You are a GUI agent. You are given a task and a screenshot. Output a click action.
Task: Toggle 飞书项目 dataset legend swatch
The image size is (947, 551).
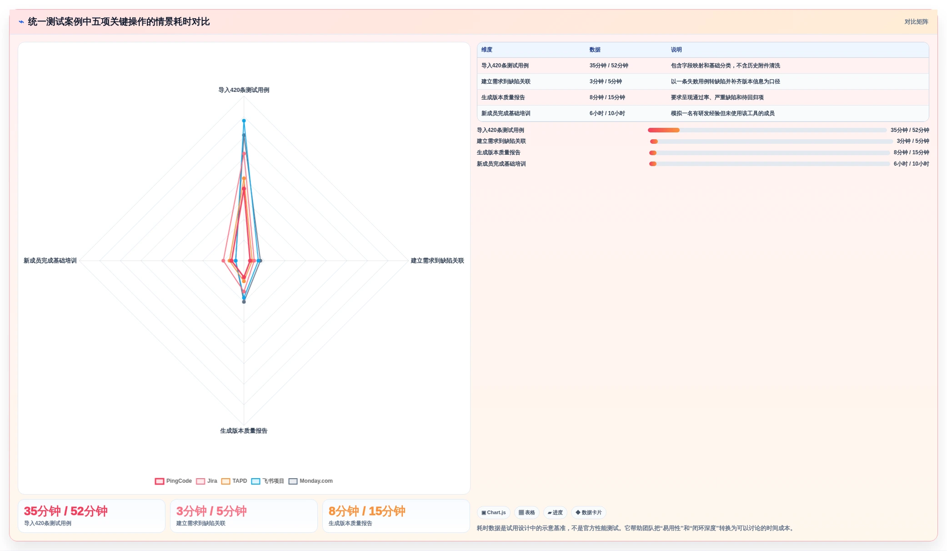tap(256, 481)
